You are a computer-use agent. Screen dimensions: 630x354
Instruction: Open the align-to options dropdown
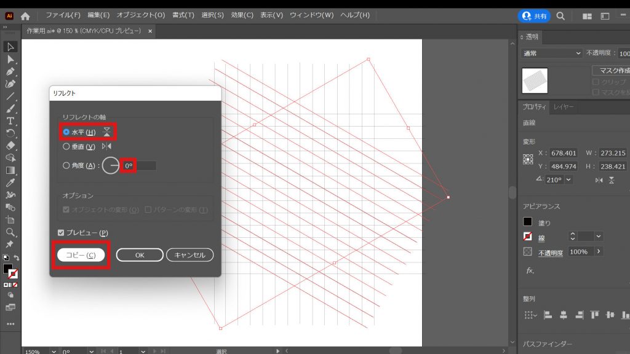(530, 315)
